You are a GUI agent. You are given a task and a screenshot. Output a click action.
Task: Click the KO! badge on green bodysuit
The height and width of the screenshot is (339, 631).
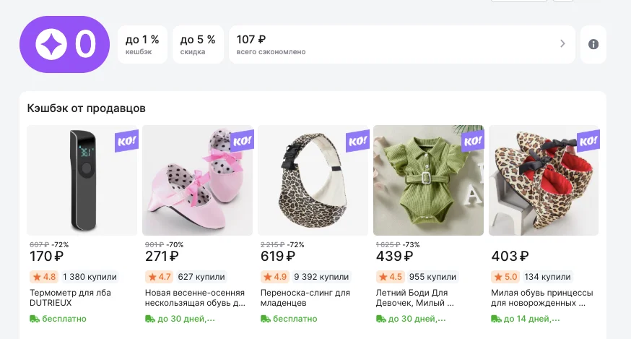click(x=473, y=141)
